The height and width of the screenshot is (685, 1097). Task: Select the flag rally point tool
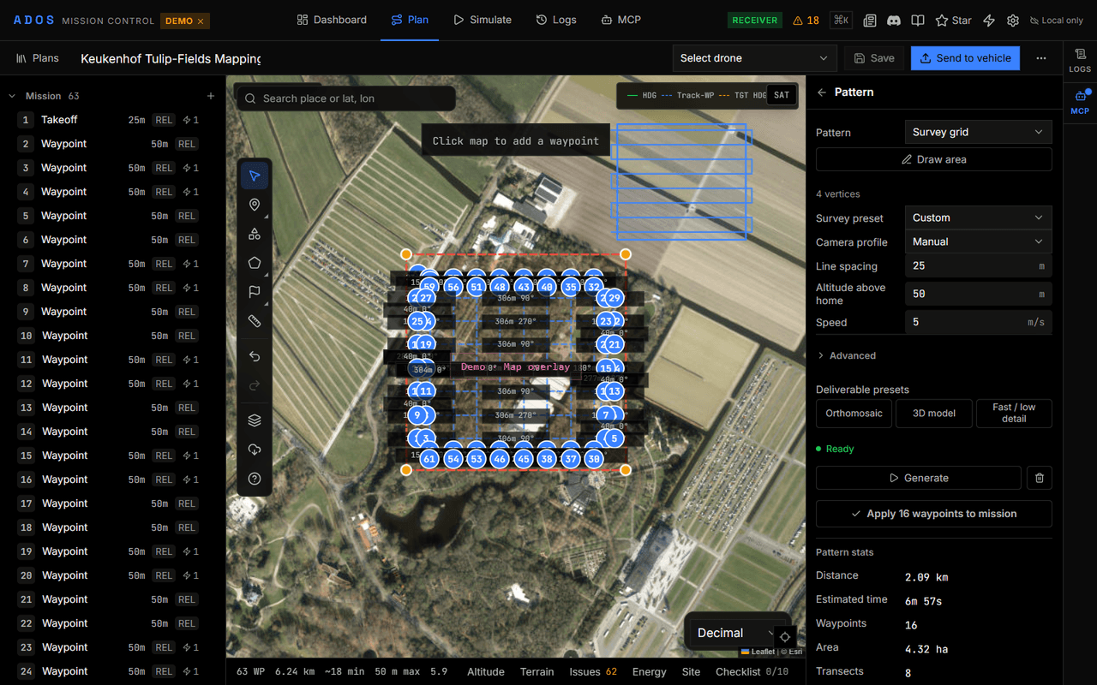coord(255,292)
